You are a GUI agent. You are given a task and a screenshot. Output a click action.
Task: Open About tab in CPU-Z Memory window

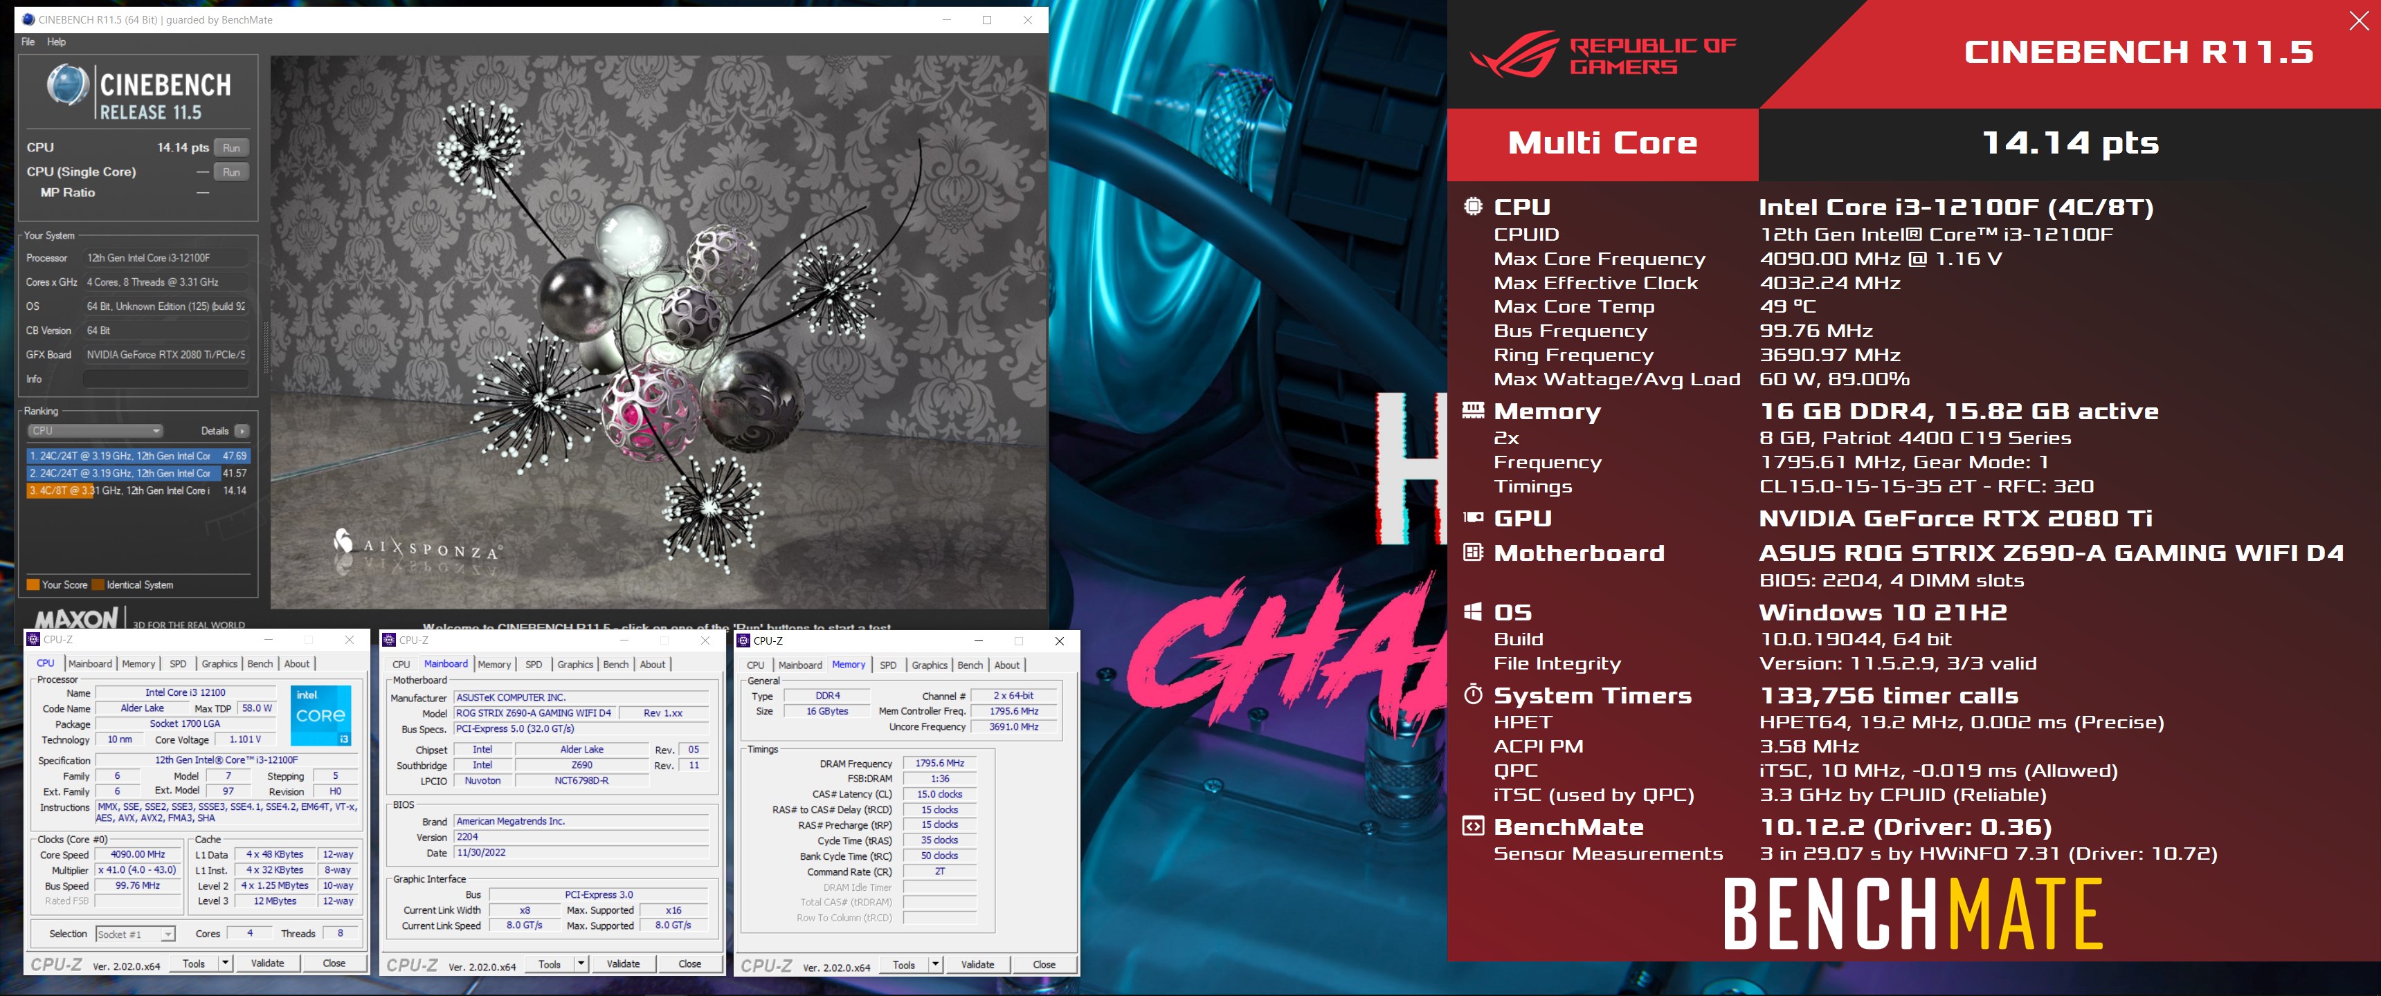pyautogui.click(x=1006, y=665)
